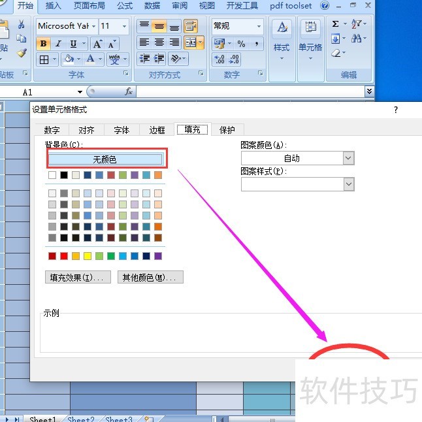
Task: Click Decrease Indent icon
Action: tap(144, 59)
